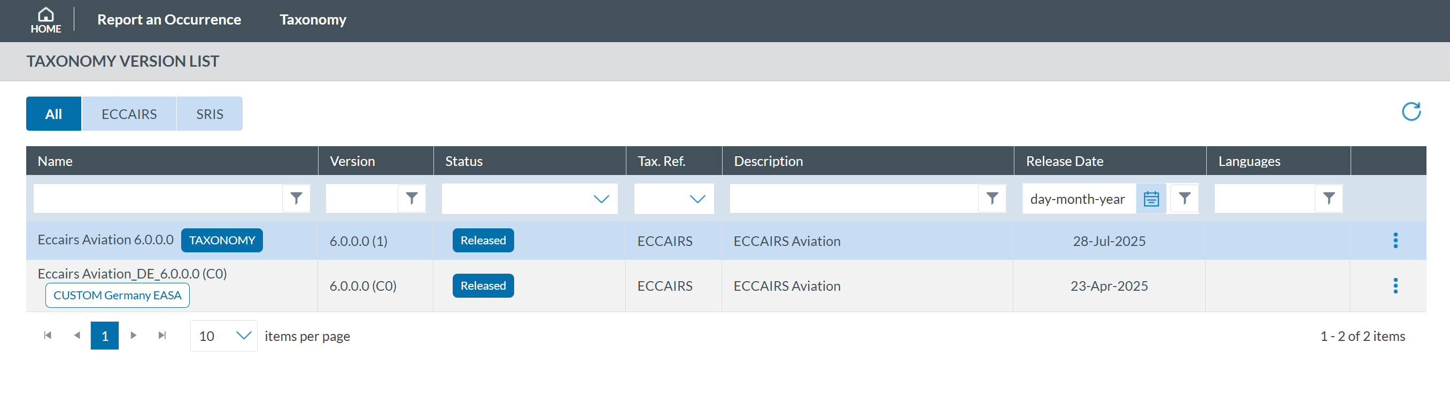Click Report an Occurrence link
Viewport: 1450px width, 398px height.
(x=169, y=20)
